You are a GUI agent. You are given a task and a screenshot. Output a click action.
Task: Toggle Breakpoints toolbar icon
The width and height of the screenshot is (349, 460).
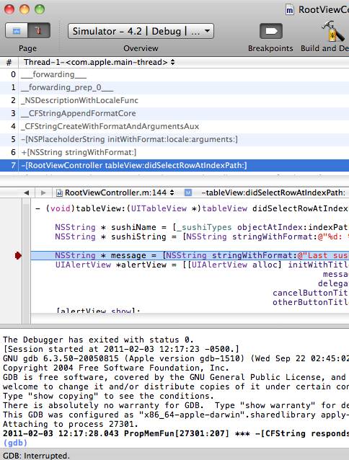click(x=271, y=31)
